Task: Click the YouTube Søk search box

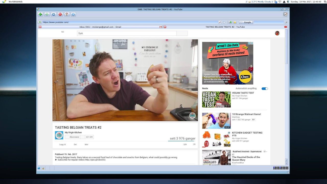Action: pyautogui.click(x=127, y=33)
